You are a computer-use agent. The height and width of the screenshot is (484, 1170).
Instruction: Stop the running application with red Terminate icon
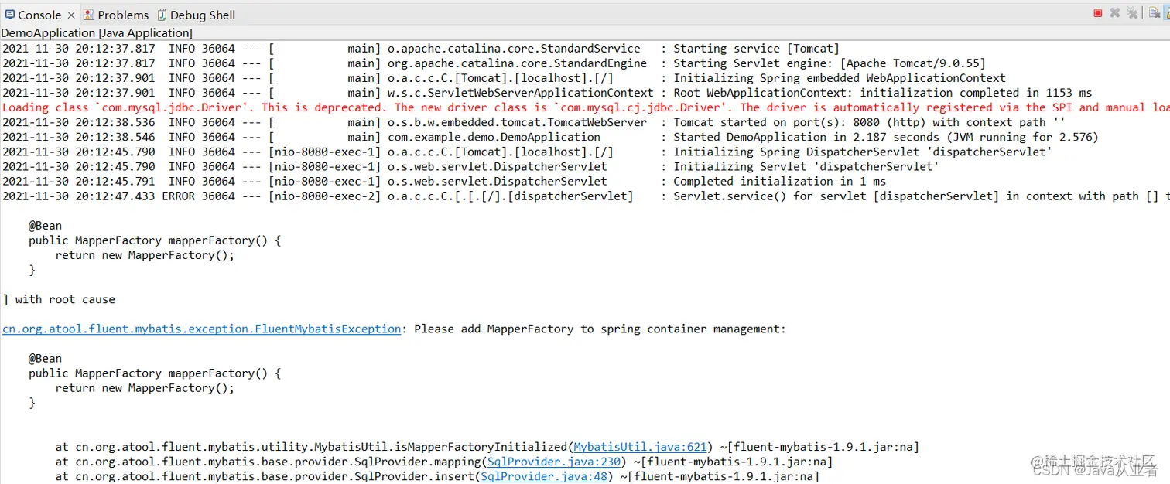pos(1098,12)
